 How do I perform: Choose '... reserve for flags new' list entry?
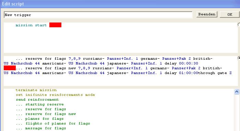pyautogui.click(x=46, y=114)
